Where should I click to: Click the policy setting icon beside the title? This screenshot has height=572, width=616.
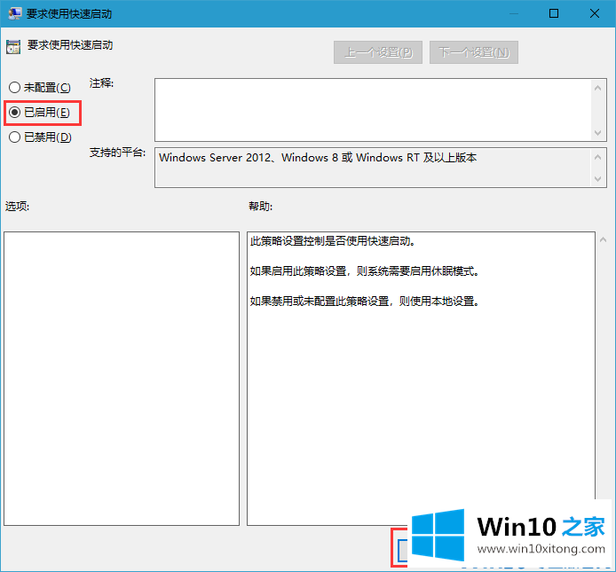tap(13, 47)
